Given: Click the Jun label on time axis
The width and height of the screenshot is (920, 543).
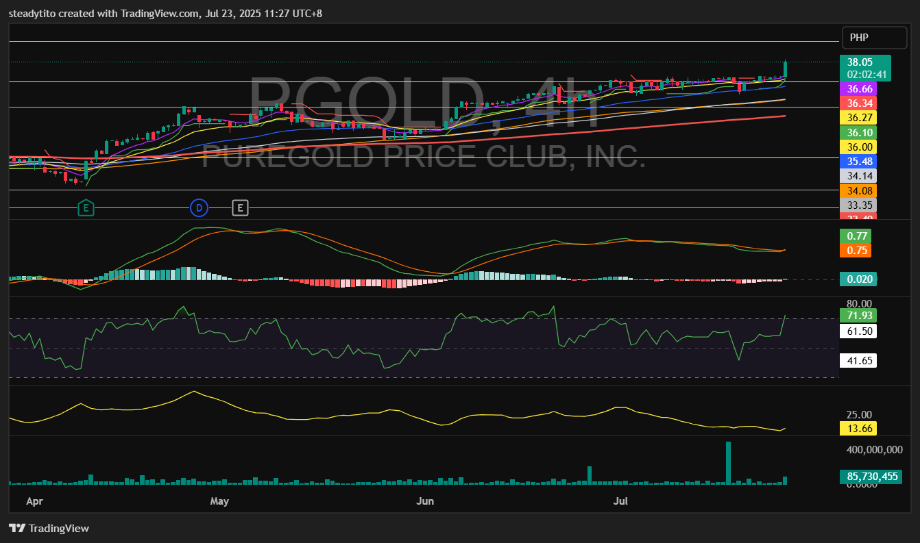Looking at the screenshot, I should click(x=425, y=501).
